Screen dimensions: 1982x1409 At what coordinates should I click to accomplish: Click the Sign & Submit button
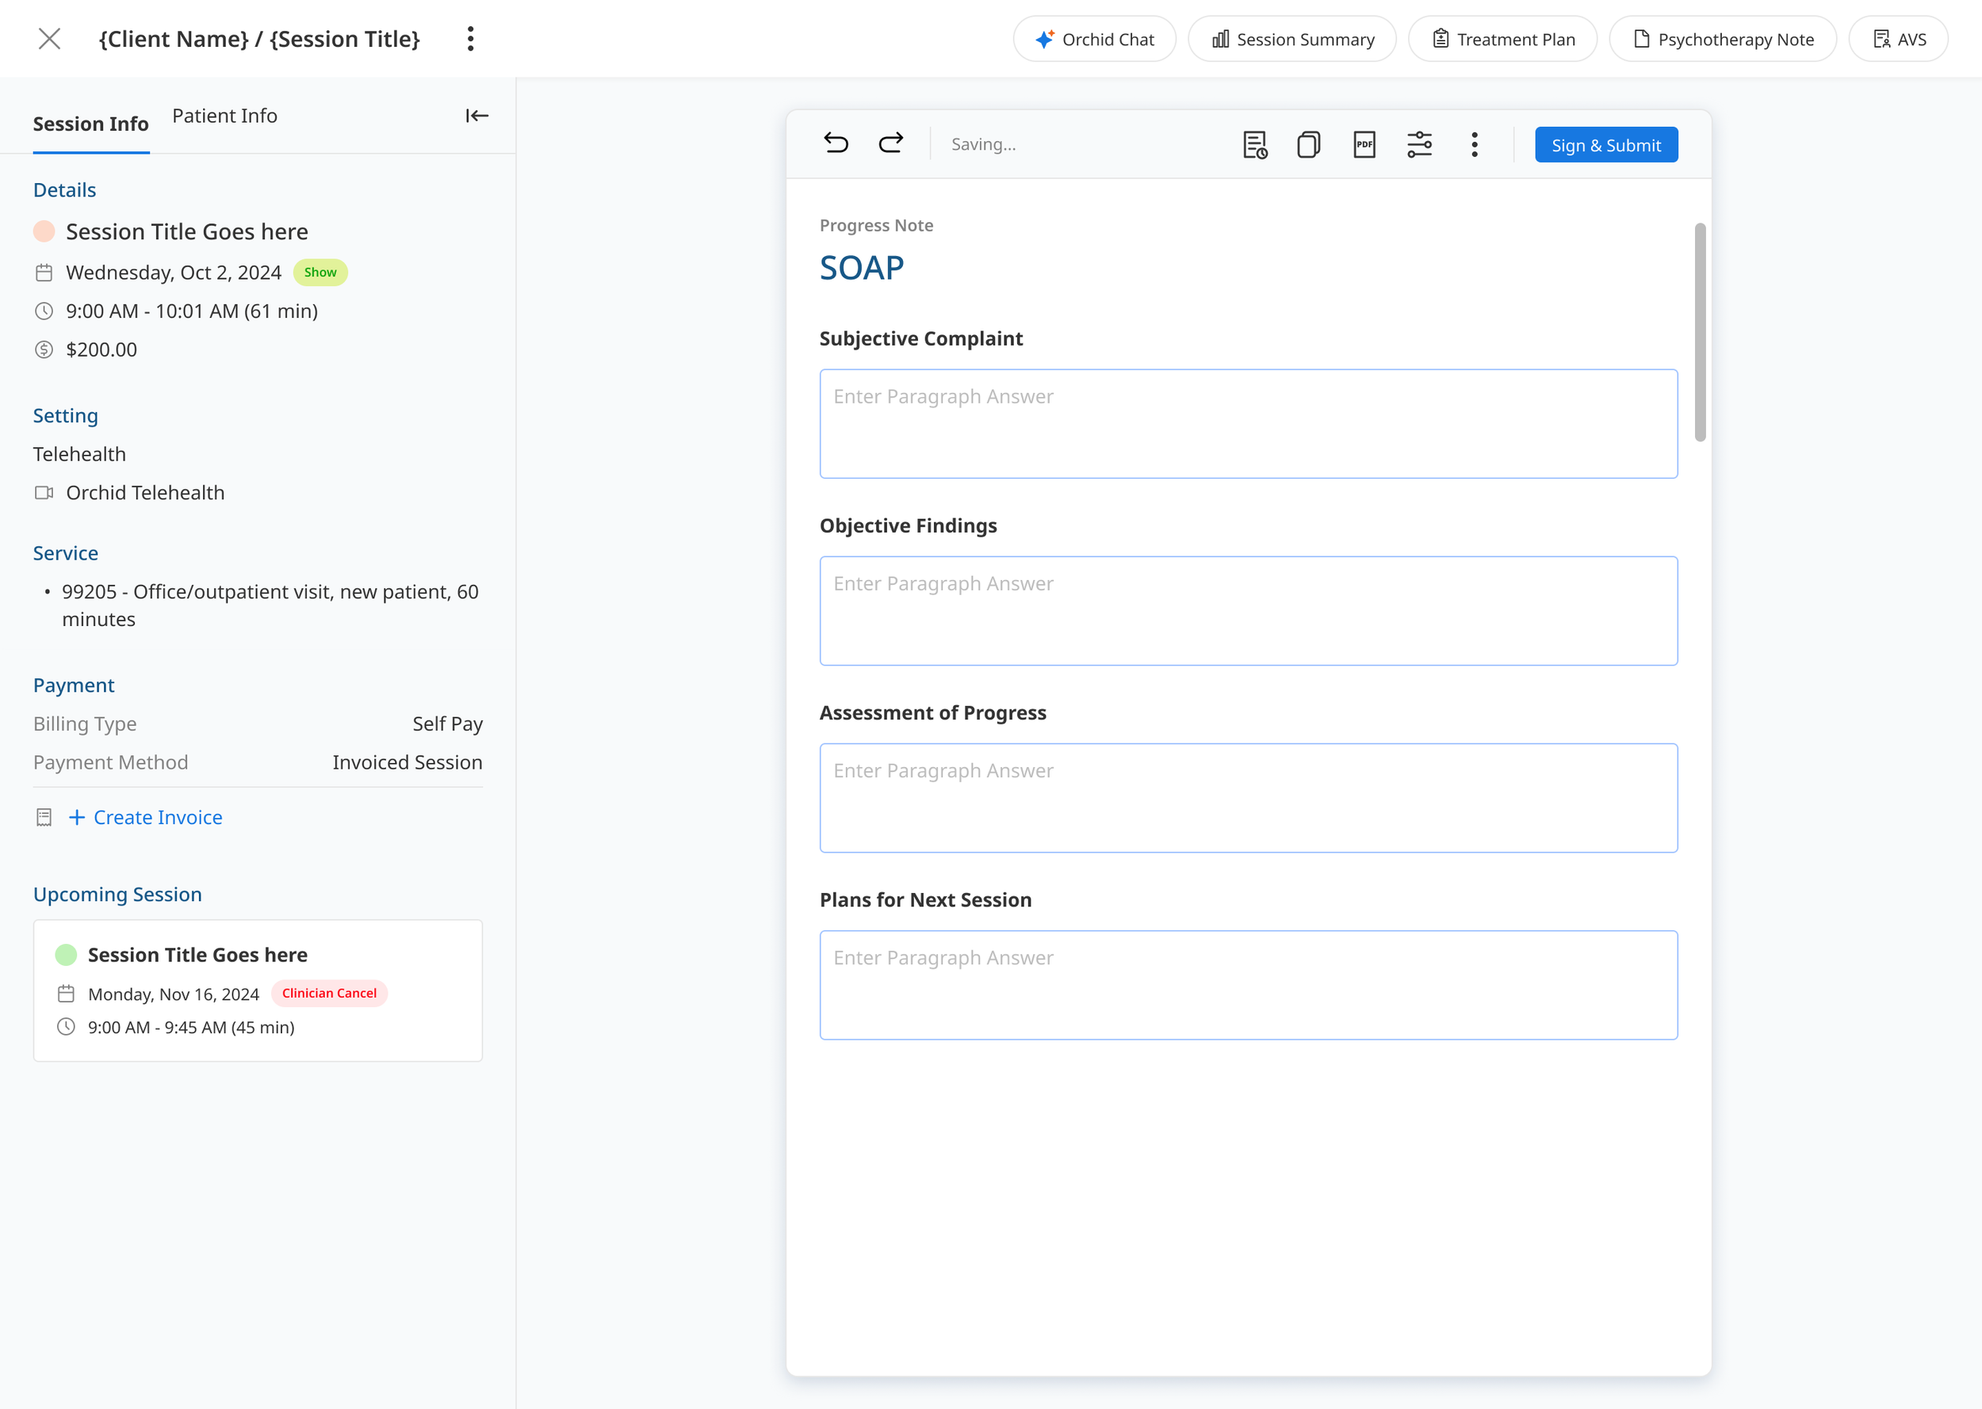1605,145
